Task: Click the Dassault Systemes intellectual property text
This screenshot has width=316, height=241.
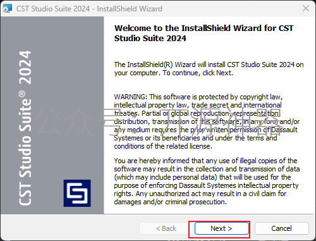Action: tap(238, 185)
